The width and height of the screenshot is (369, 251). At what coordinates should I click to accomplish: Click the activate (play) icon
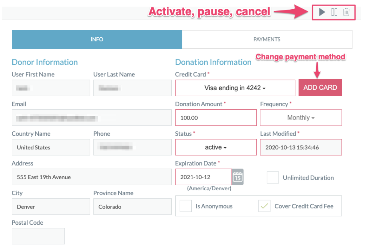[322, 12]
